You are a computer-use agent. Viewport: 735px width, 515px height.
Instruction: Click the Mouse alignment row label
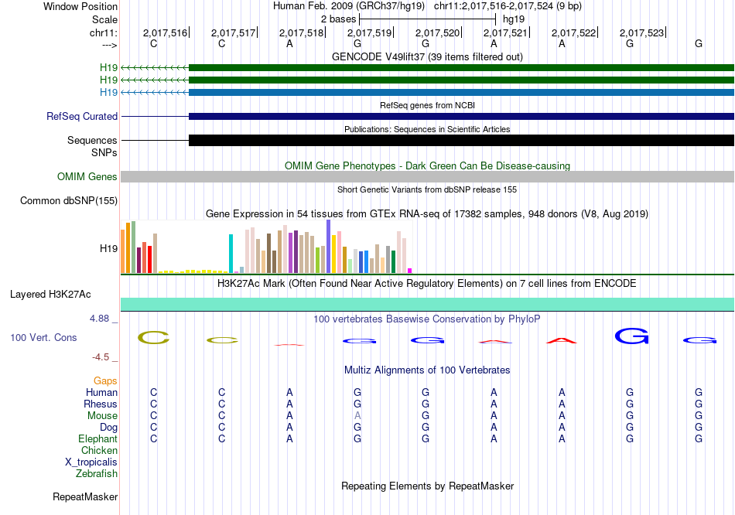pyautogui.click(x=102, y=416)
